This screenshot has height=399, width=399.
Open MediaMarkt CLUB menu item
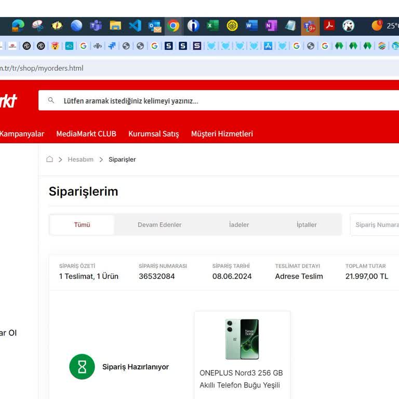86,134
